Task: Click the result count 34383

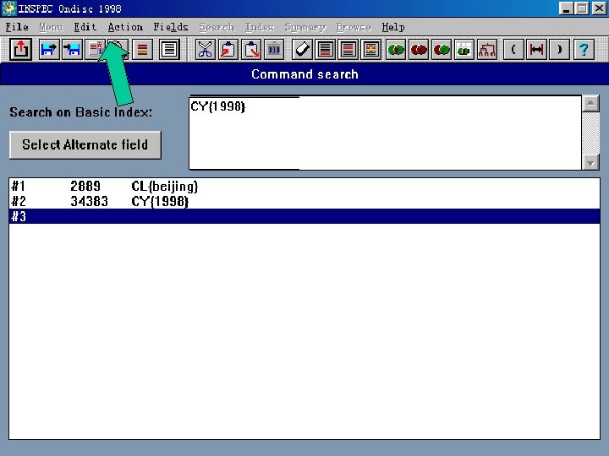Action: (x=89, y=202)
